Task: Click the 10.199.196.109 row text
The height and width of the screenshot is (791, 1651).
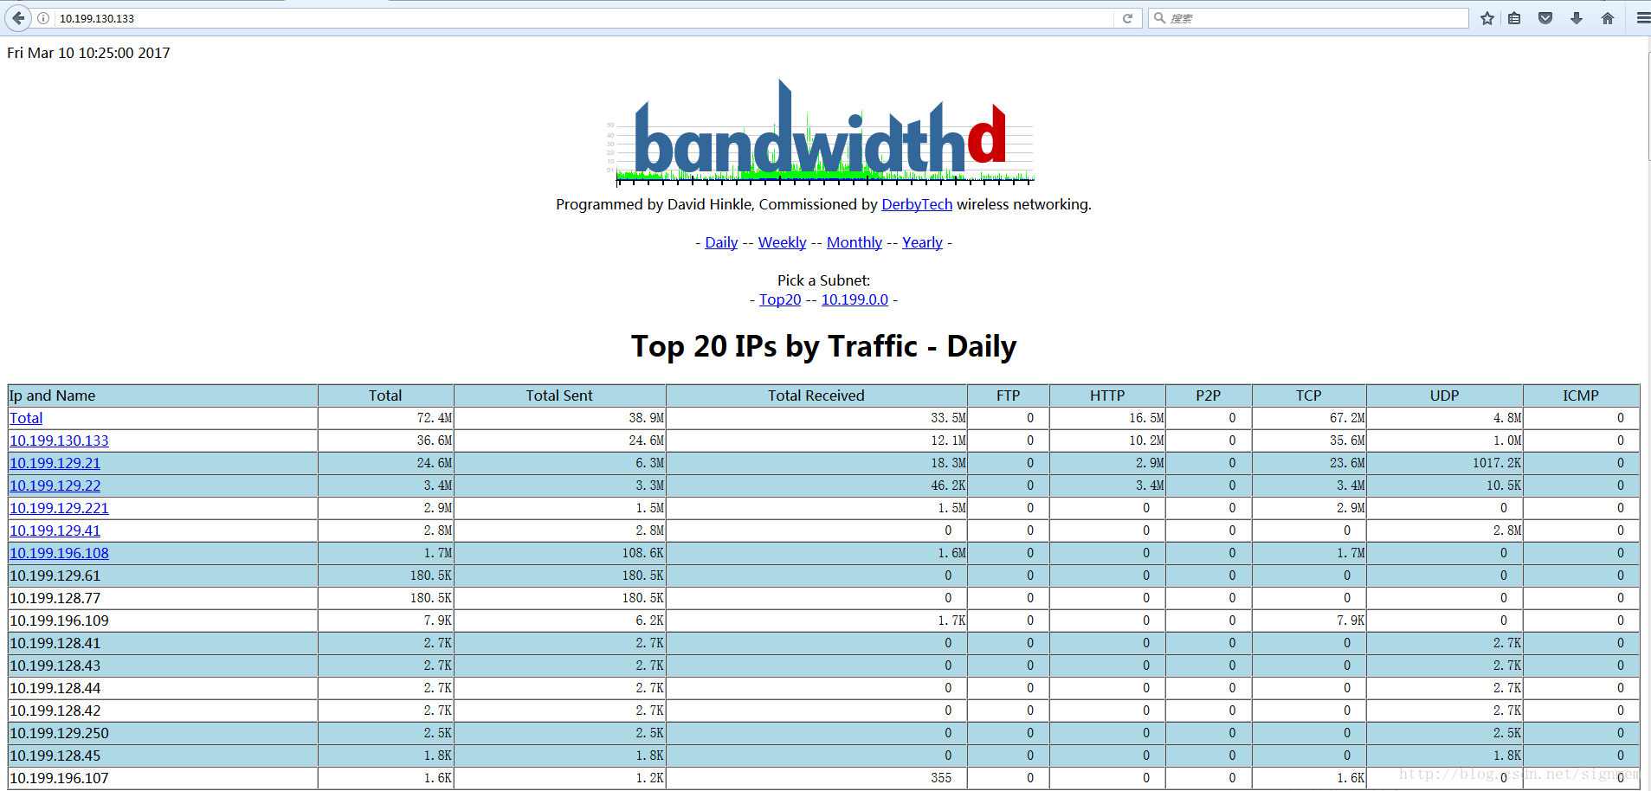Action: pos(59,621)
